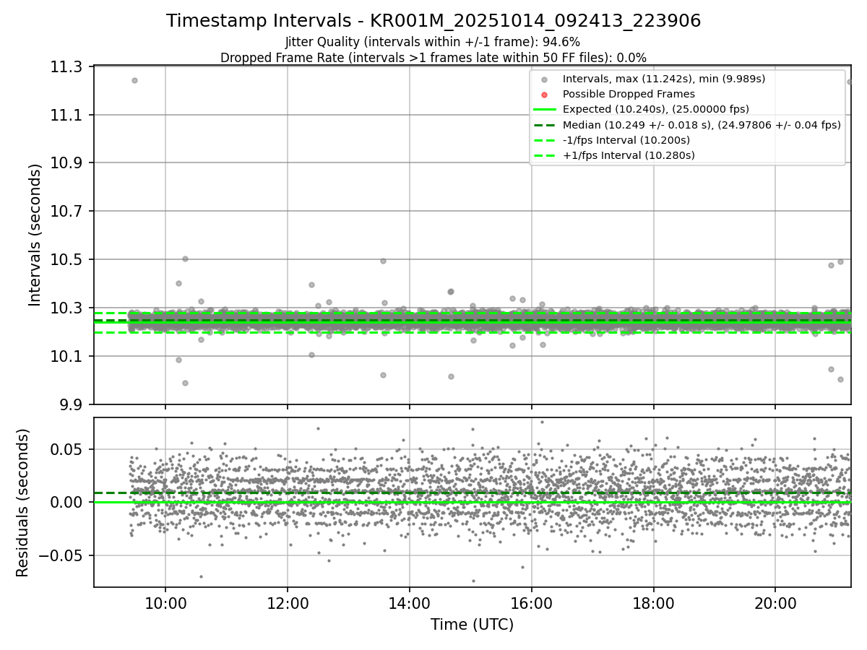
Task: Click the Possible Dropped Frames legend entry
Action: coord(629,94)
